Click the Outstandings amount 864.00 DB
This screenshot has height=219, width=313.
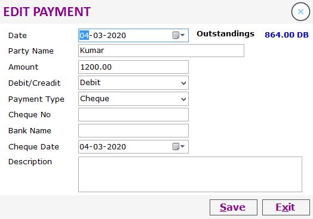[287, 35]
